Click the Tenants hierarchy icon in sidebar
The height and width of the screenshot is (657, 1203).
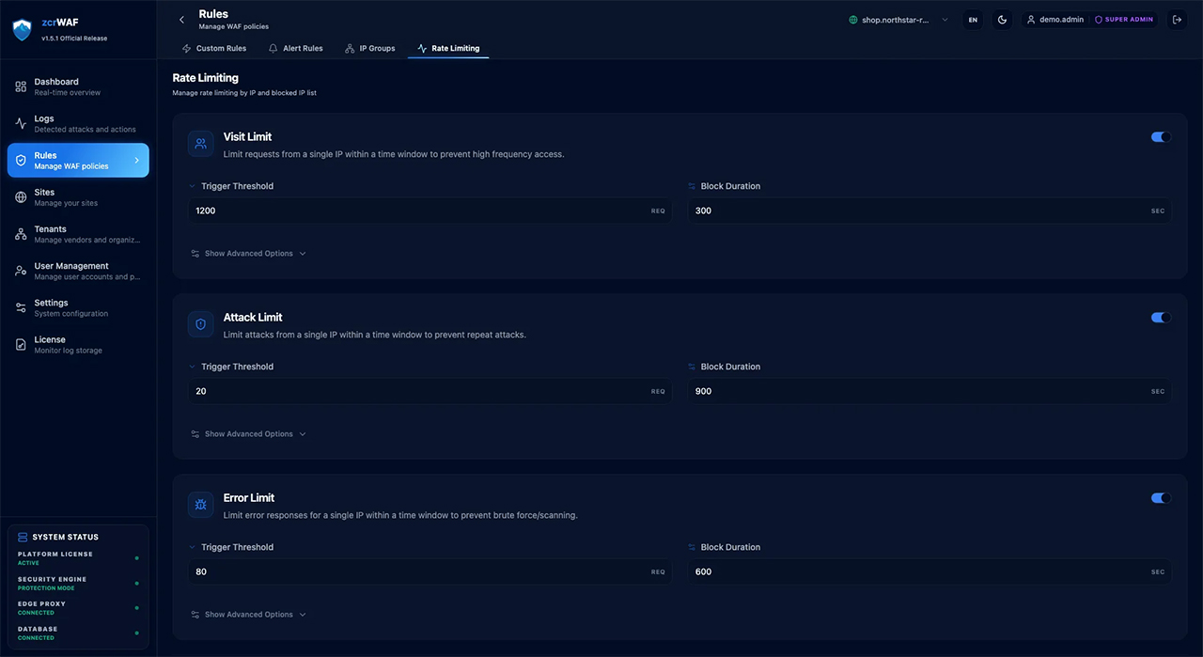pyautogui.click(x=21, y=234)
